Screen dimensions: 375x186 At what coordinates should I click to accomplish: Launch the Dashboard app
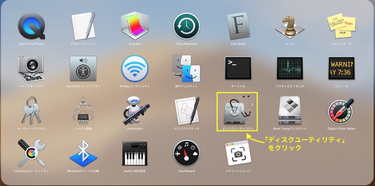pyautogui.click(x=186, y=153)
